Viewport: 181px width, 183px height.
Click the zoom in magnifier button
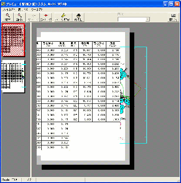tap(7, 17)
